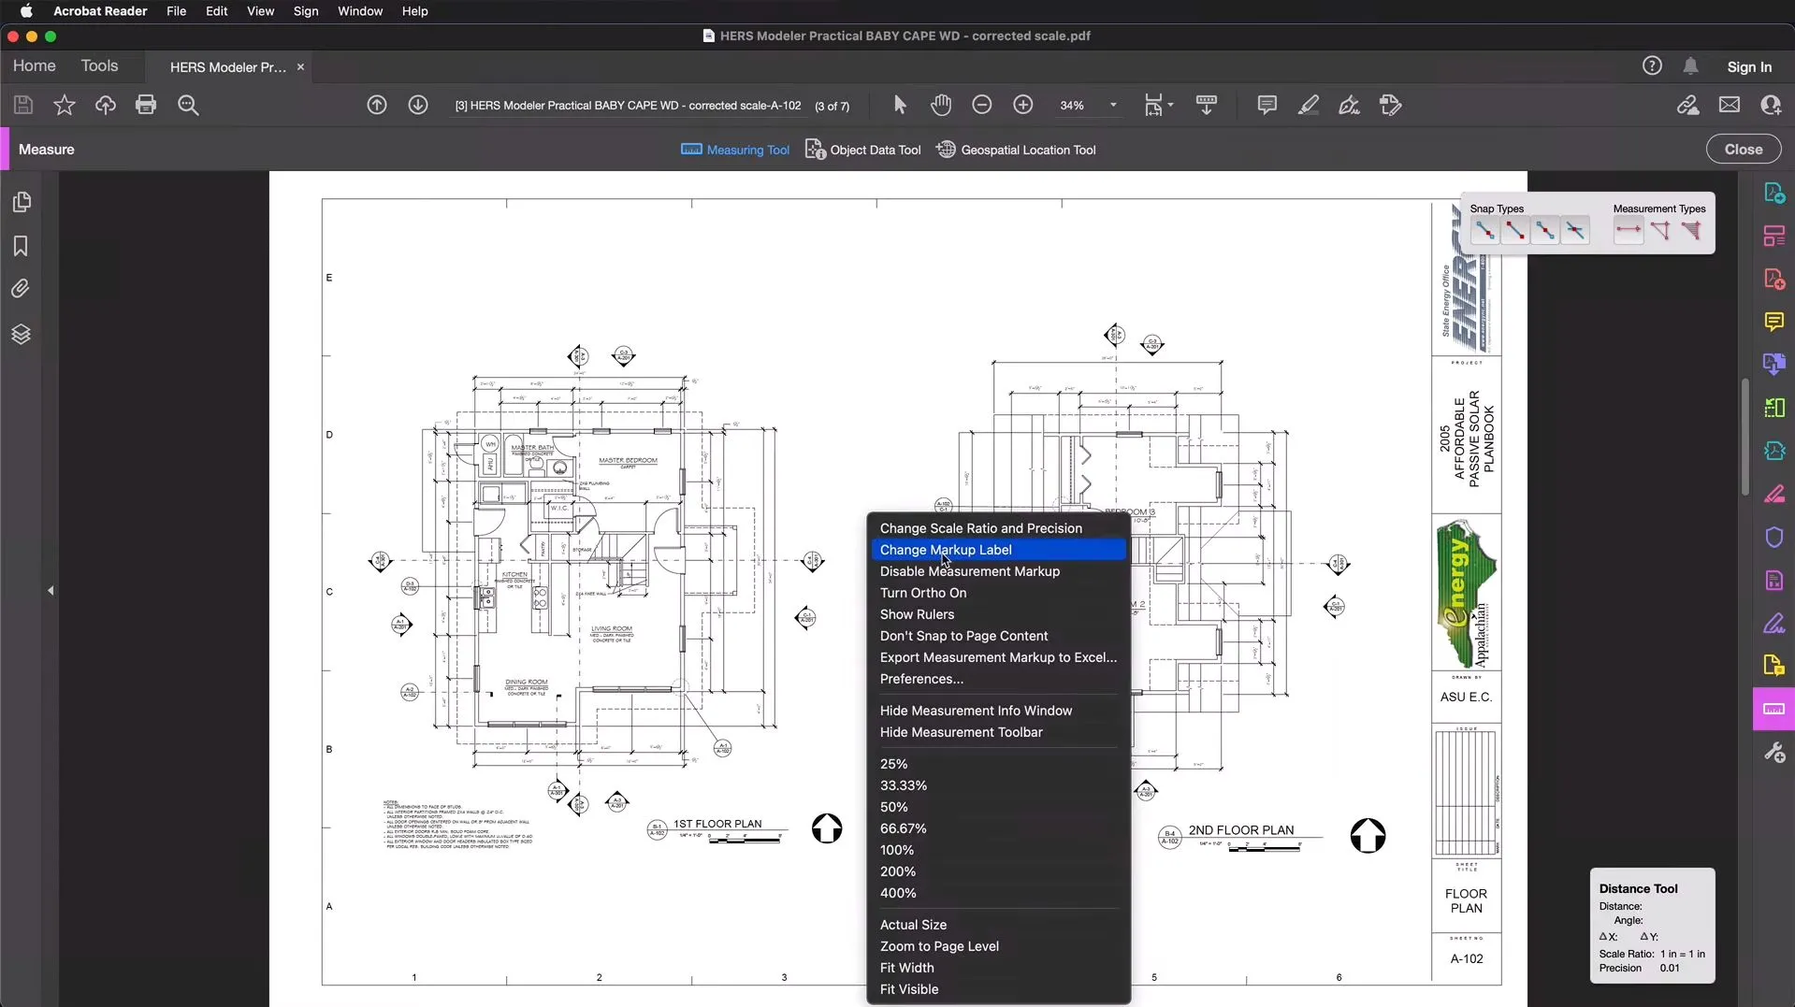This screenshot has height=1007, width=1795.
Task: Click the page number field showing 3 of 7
Action: pyautogui.click(x=833, y=107)
